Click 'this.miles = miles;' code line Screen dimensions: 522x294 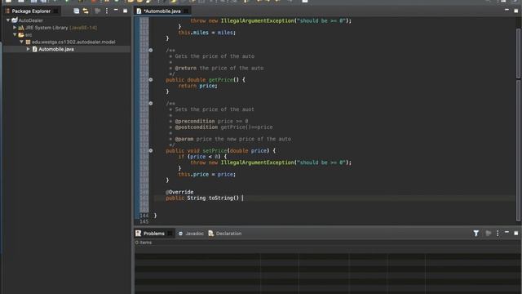pyautogui.click(x=206, y=33)
